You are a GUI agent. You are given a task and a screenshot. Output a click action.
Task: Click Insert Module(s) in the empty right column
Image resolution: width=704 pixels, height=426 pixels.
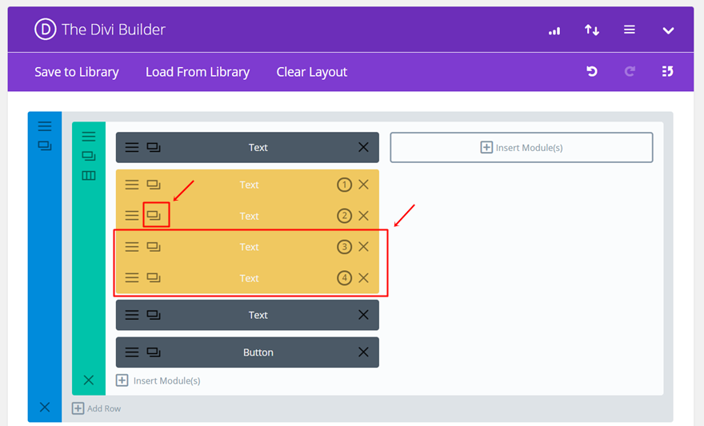pyautogui.click(x=522, y=148)
